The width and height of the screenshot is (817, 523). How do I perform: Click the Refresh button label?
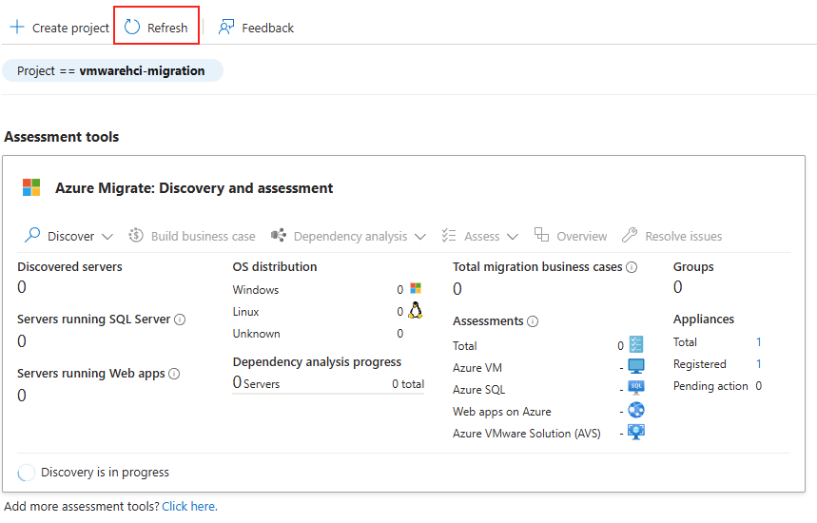167,29
